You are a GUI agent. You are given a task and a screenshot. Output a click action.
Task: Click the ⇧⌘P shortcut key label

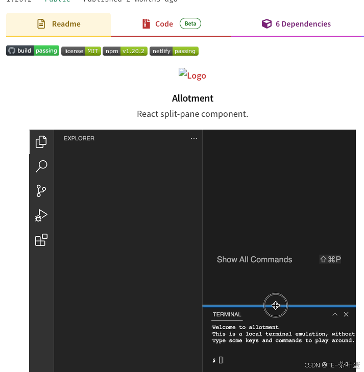click(x=330, y=259)
